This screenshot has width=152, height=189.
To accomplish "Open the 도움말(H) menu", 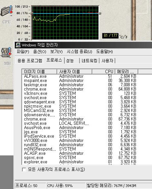I will pos(104,52).
